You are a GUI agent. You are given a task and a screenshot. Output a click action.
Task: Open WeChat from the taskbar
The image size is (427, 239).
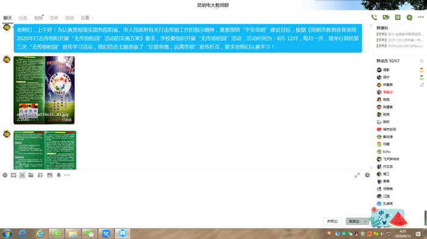90,234
